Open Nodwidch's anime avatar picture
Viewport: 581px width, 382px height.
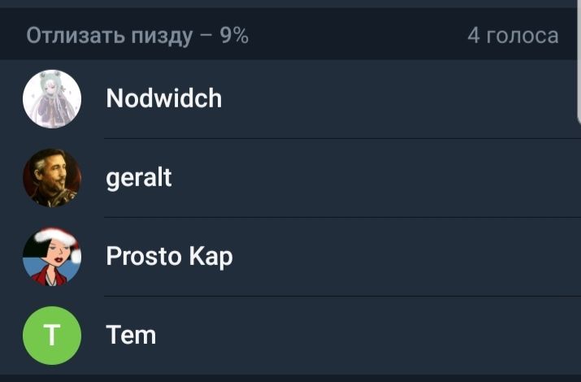click(52, 99)
